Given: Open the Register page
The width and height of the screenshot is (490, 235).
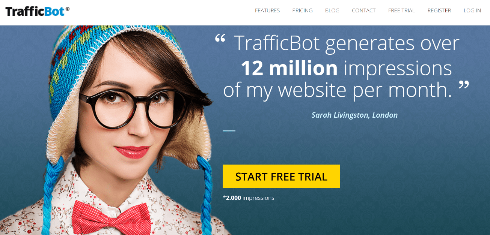Looking at the screenshot, I should (439, 10).
